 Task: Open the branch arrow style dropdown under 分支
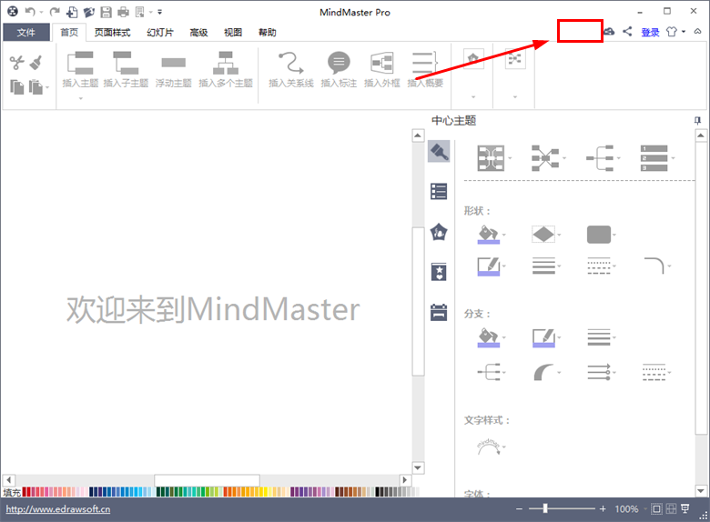602,372
